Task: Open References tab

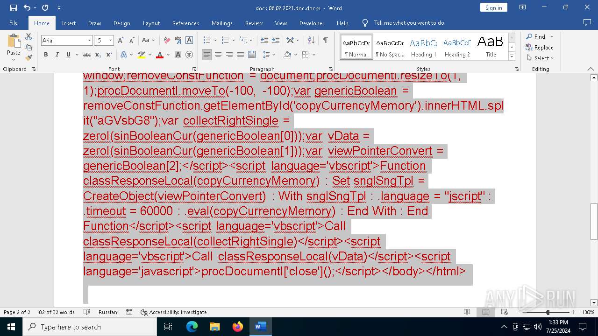Action: pos(185,23)
